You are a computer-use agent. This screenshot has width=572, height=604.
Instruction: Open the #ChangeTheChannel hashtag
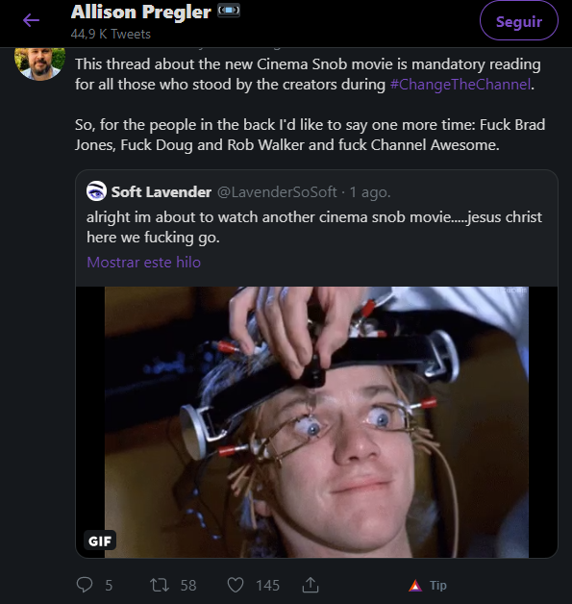click(x=460, y=85)
